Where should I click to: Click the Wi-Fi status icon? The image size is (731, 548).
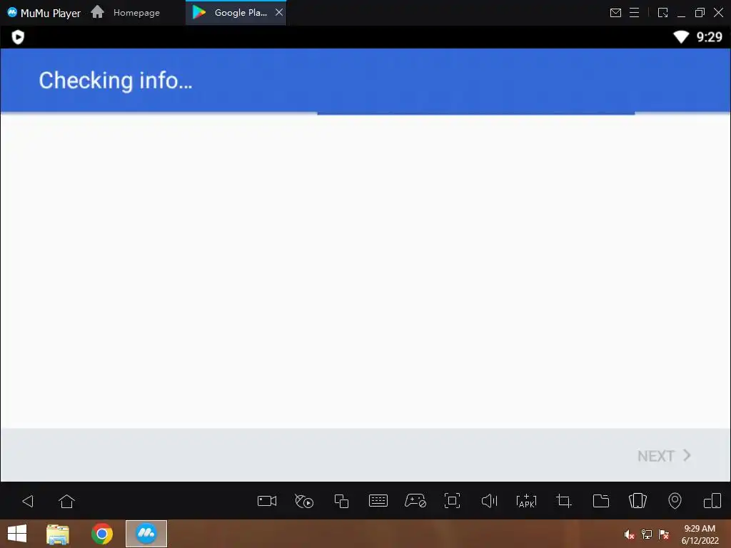[x=681, y=37]
